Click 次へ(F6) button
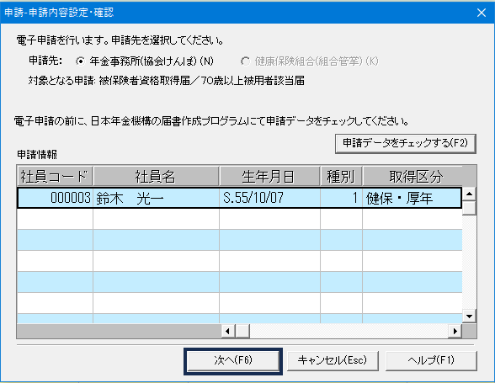This screenshot has width=495, height=383. point(233,361)
